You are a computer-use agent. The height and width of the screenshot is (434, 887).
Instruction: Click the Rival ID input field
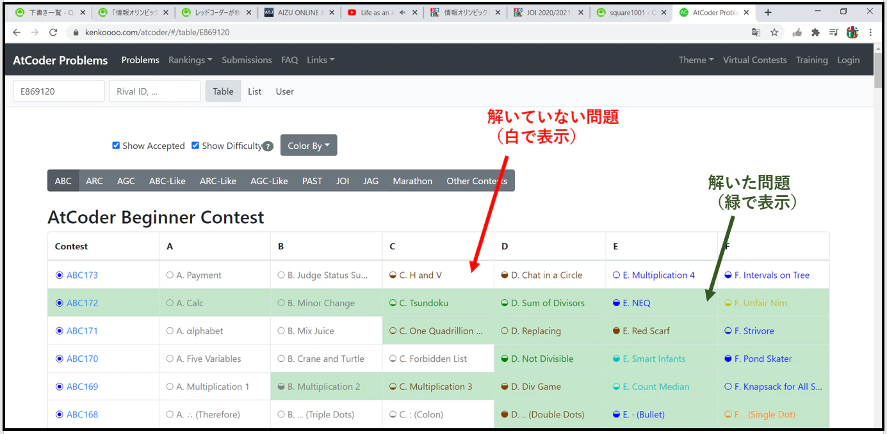pos(155,91)
